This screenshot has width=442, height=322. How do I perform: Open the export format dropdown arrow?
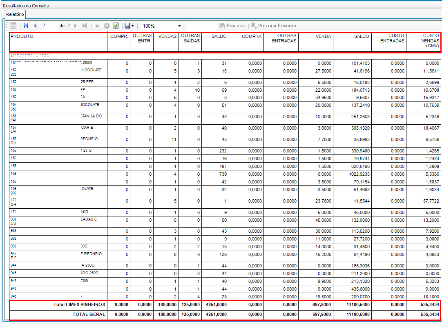[x=132, y=26]
